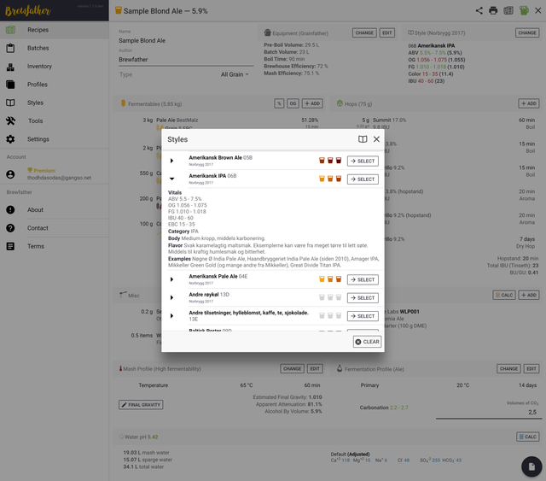Click the About exclamation icon
Viewport: 546px width, 481px height.
pos(10,209)
